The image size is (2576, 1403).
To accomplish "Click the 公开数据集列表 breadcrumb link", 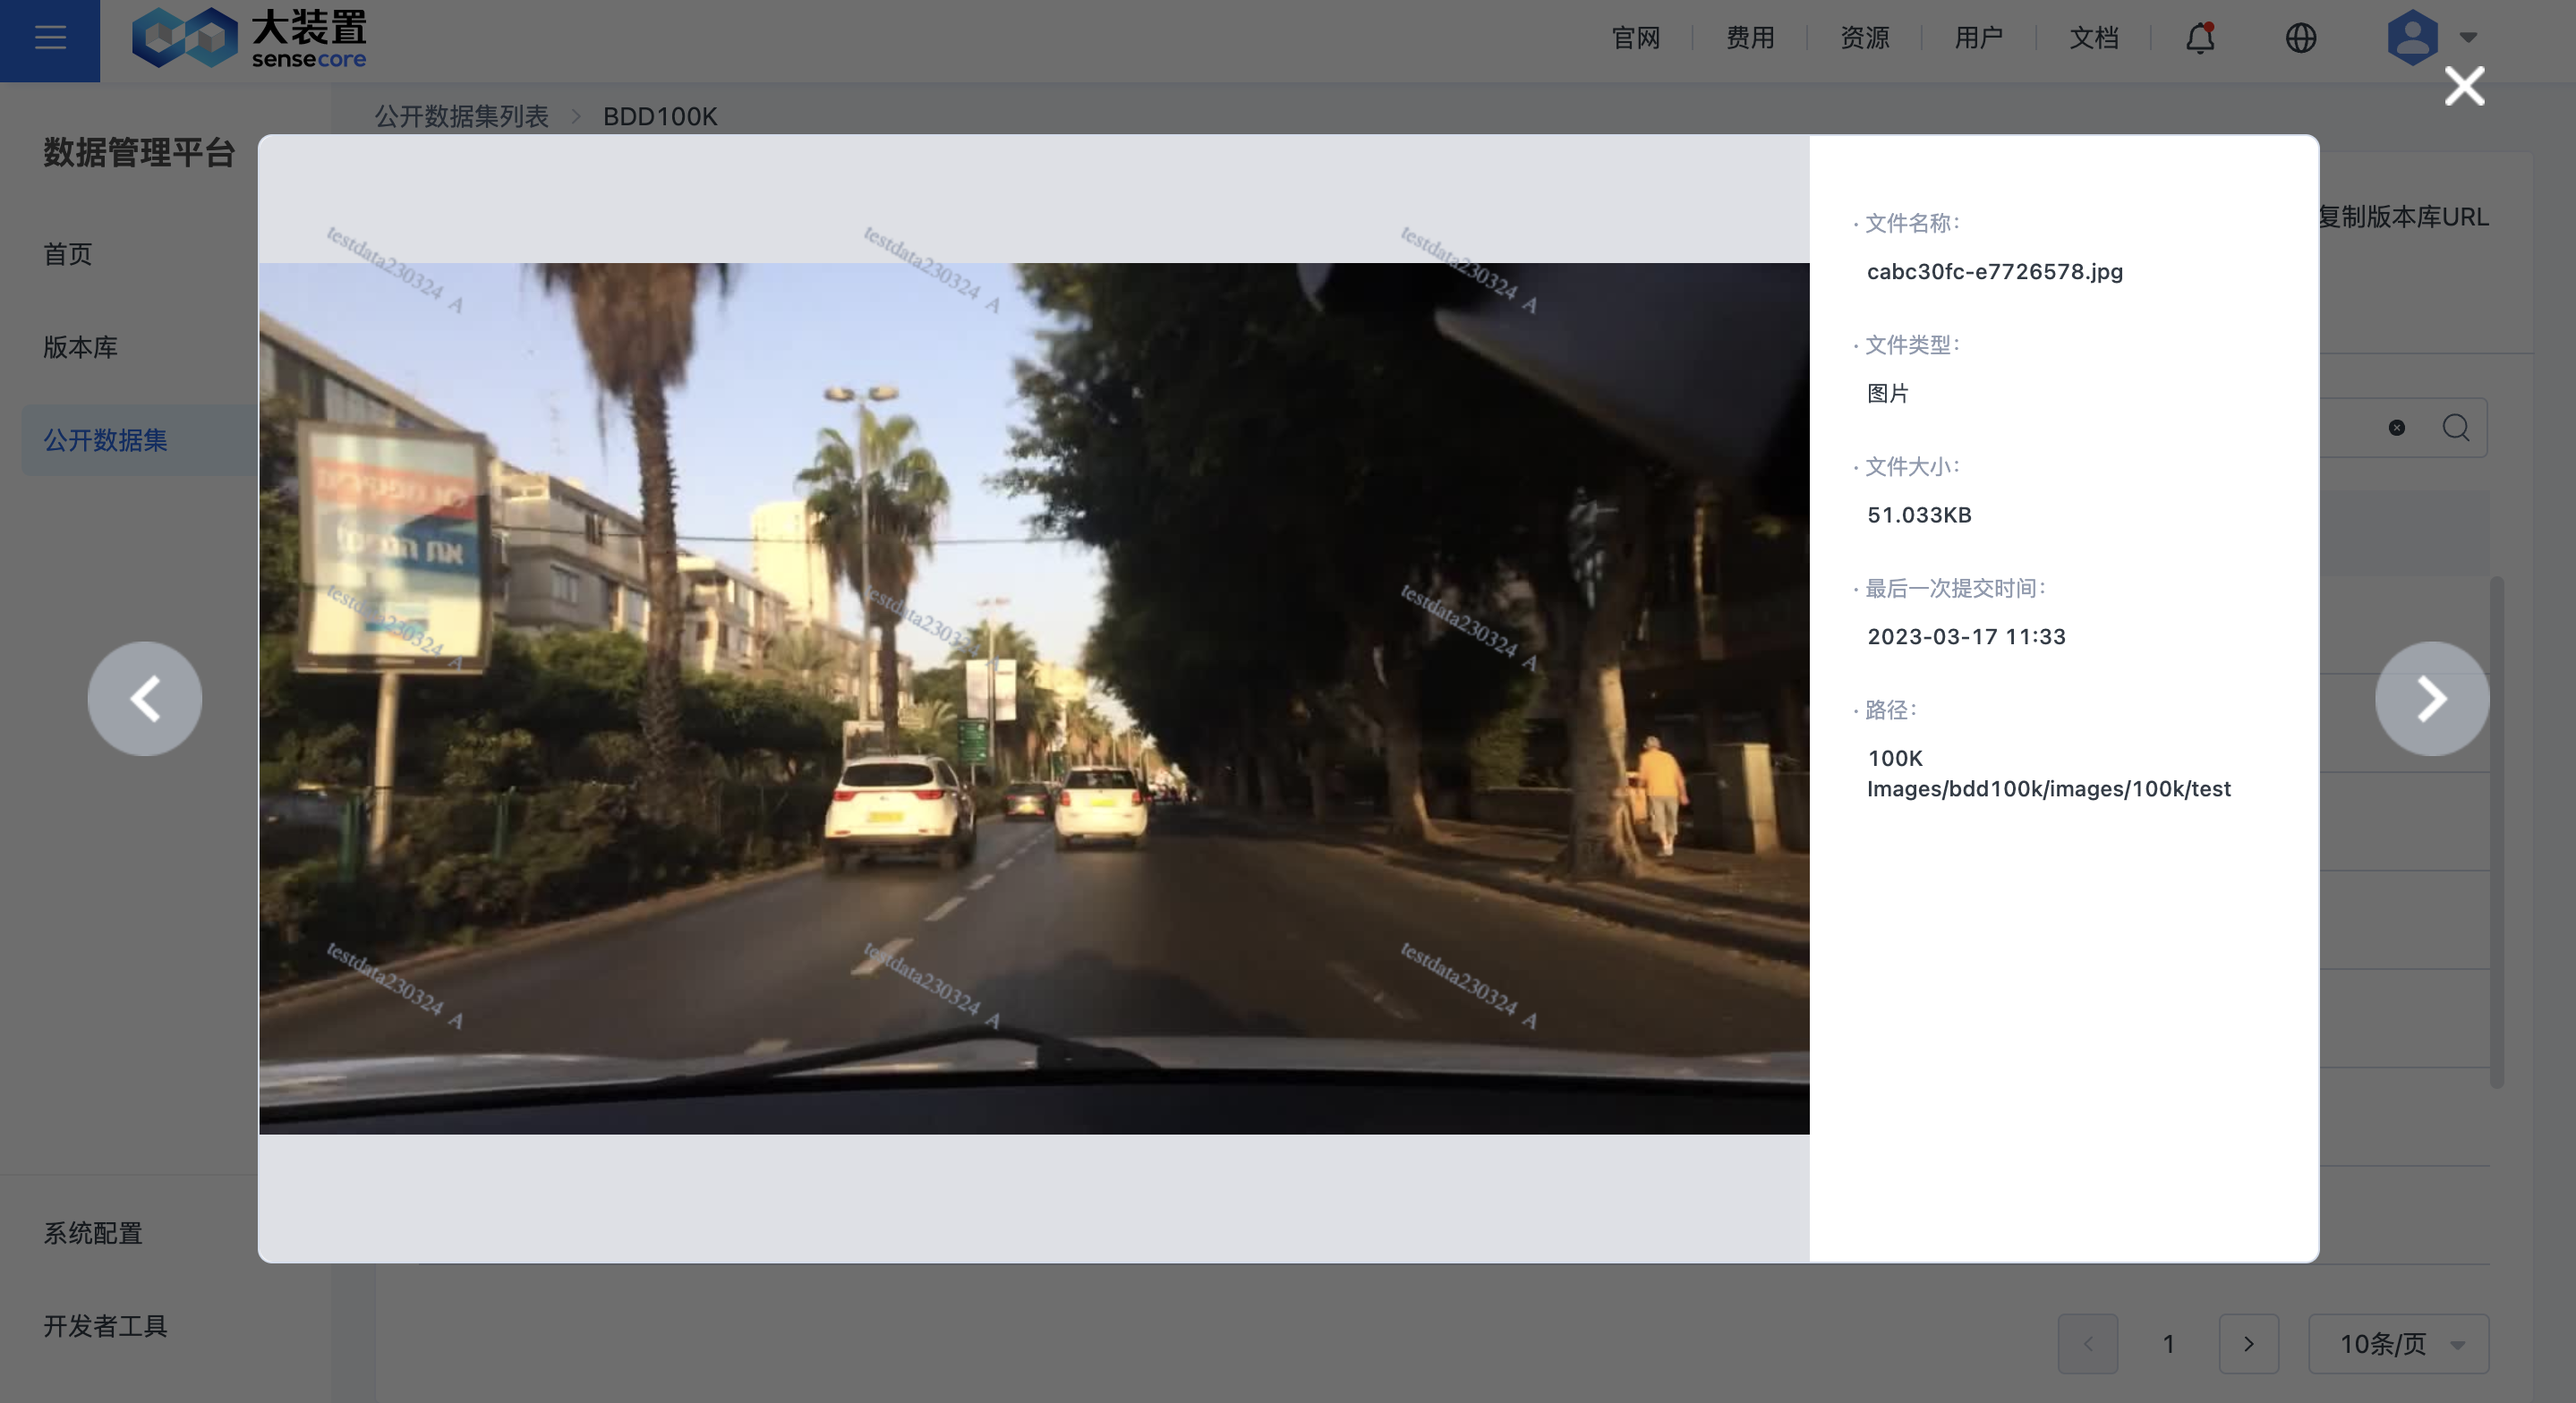I will tap(461, 117).
